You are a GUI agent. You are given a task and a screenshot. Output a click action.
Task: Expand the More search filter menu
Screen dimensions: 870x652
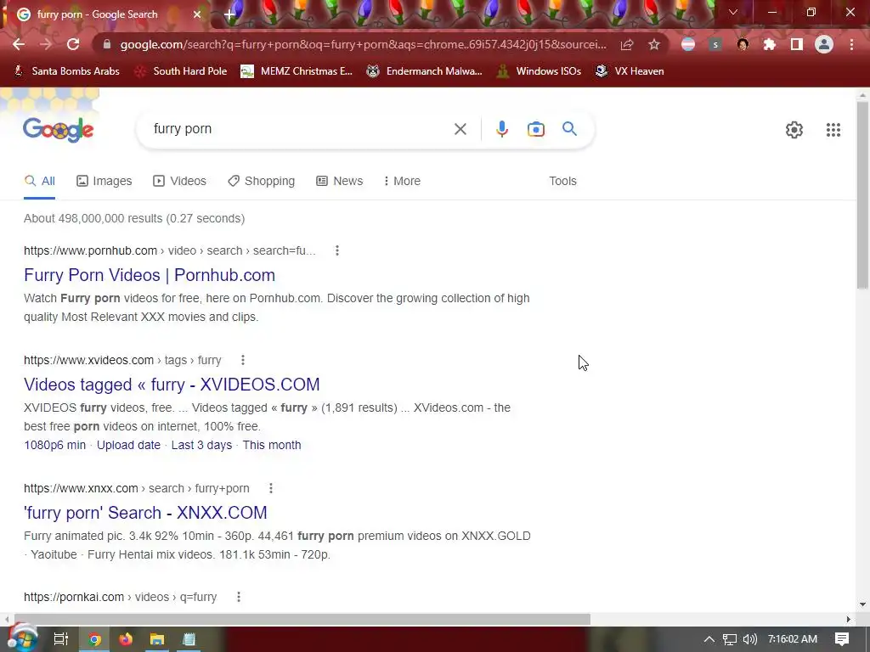click(x=402, y=181)
